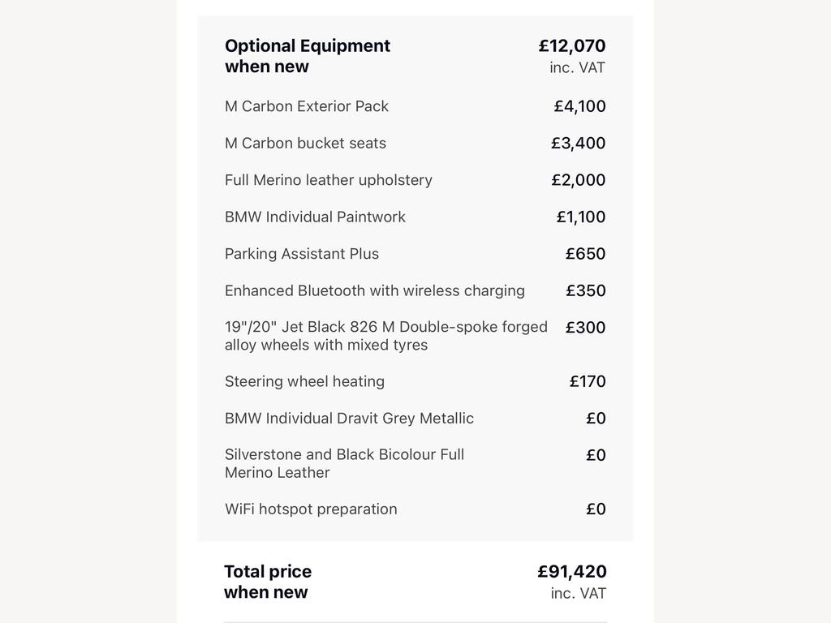This screenshot has height=623, width=831.
Task: Click the £2,000 upholstery price
Action: pos(578,180)
